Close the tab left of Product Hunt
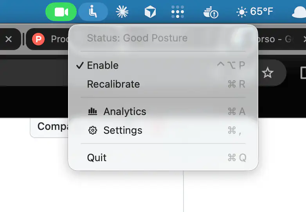The width and height of the screenshot is (306, 212). click(x=9, y=39)
